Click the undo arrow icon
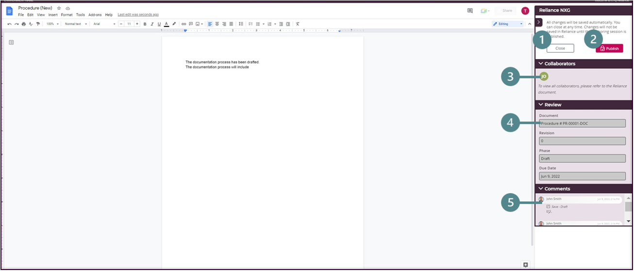 9,24
